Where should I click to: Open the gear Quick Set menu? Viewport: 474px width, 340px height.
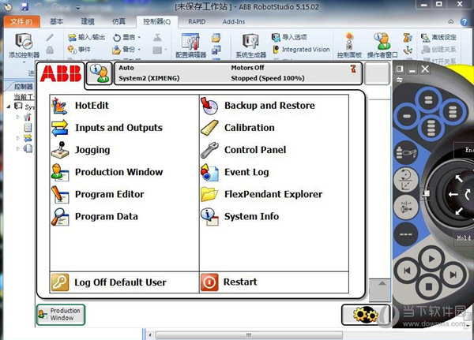click(x=365, y=315)
